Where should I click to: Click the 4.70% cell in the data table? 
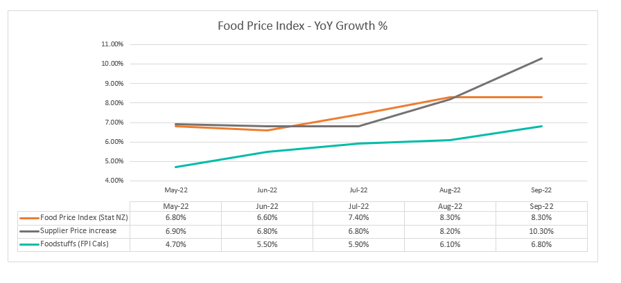[x=175, y=242]
